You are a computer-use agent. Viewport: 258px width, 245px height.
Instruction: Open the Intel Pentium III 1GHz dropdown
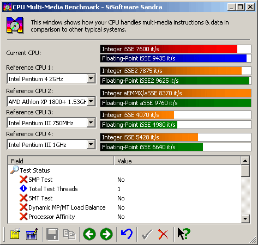(x=91, y=145)
